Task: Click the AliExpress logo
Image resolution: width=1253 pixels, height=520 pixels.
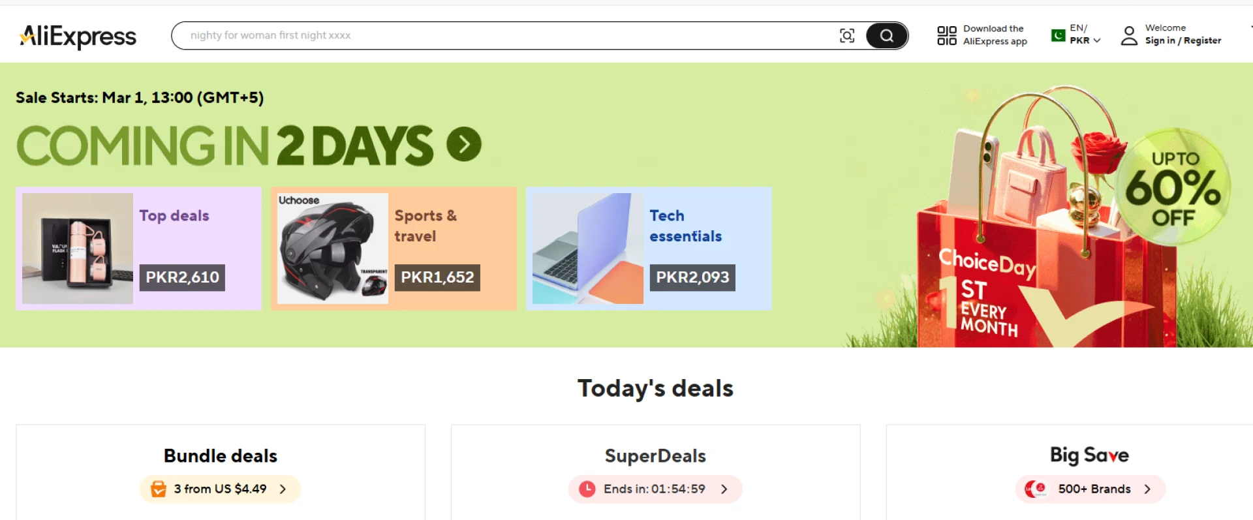Action: tap(78, 36)
